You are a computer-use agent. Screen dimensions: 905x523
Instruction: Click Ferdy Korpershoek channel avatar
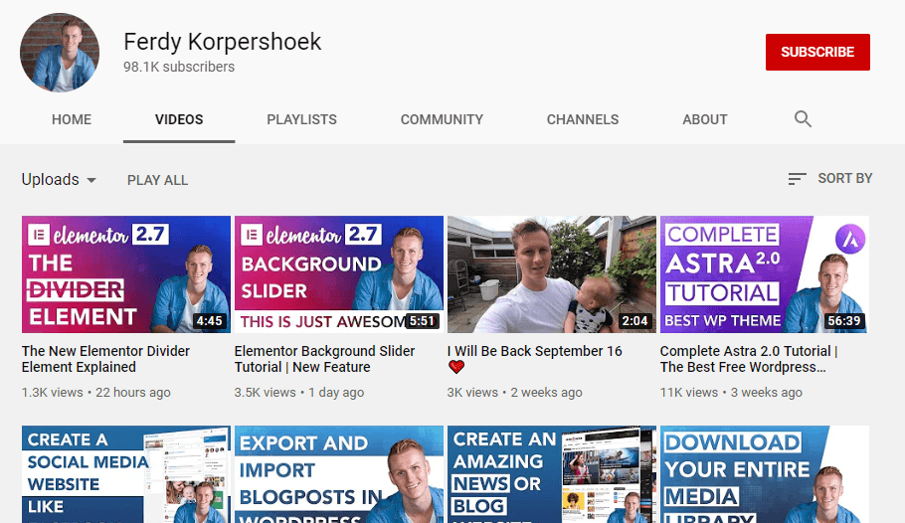pos(60,53)
